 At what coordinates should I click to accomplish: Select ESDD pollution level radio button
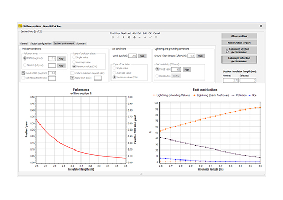(25, 58)
